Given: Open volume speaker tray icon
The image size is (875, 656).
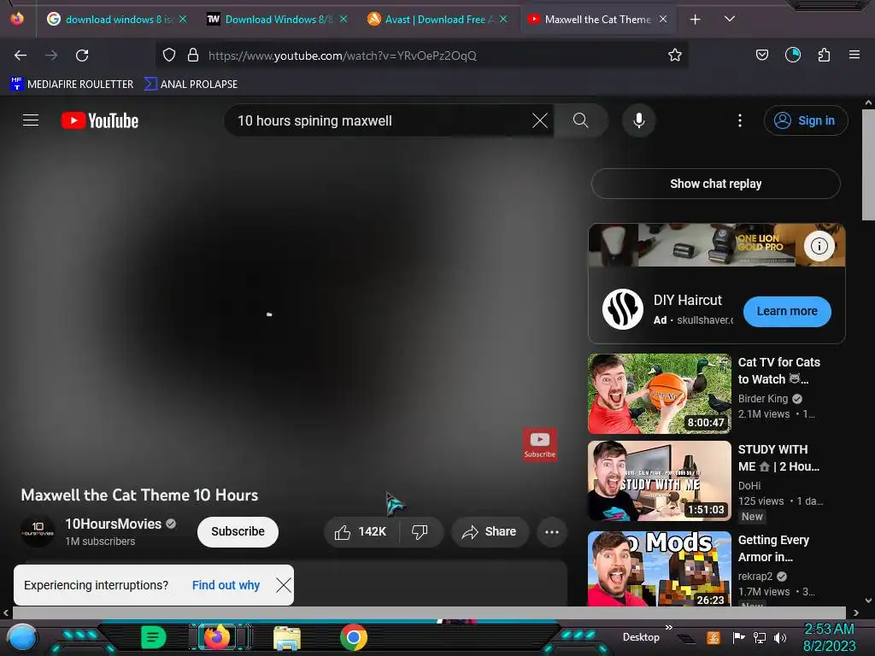Looking at the screenshot, I should tap(779, 637).
